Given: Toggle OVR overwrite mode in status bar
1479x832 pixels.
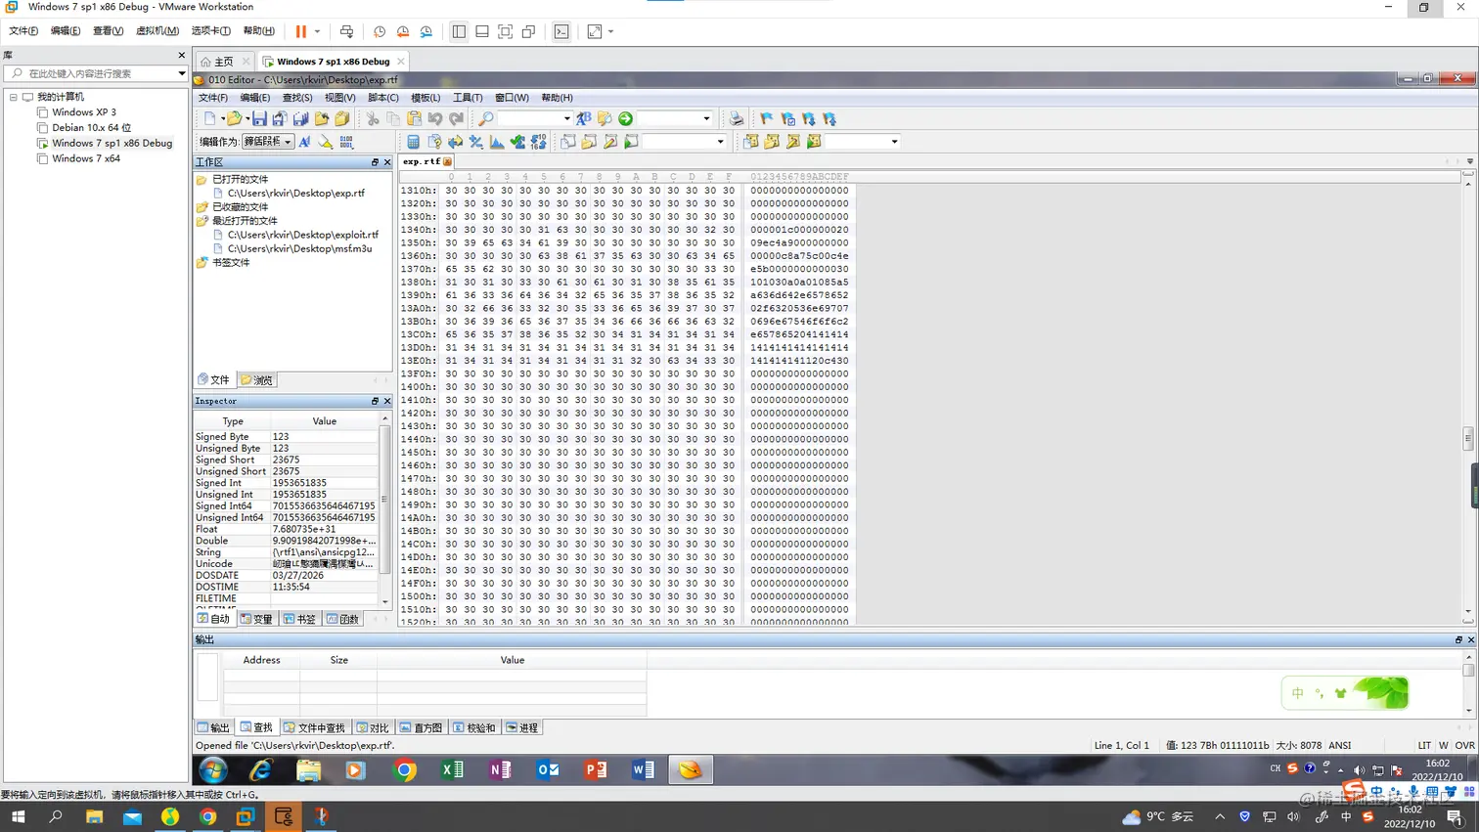Looking at the screenshot, I should click(x=1464, y=745).
